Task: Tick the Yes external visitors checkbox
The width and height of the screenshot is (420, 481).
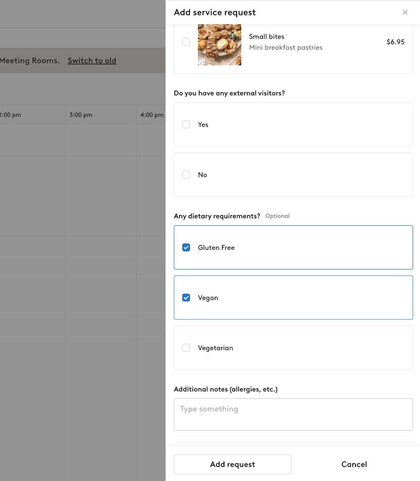Action: click(x=186, y=124)
